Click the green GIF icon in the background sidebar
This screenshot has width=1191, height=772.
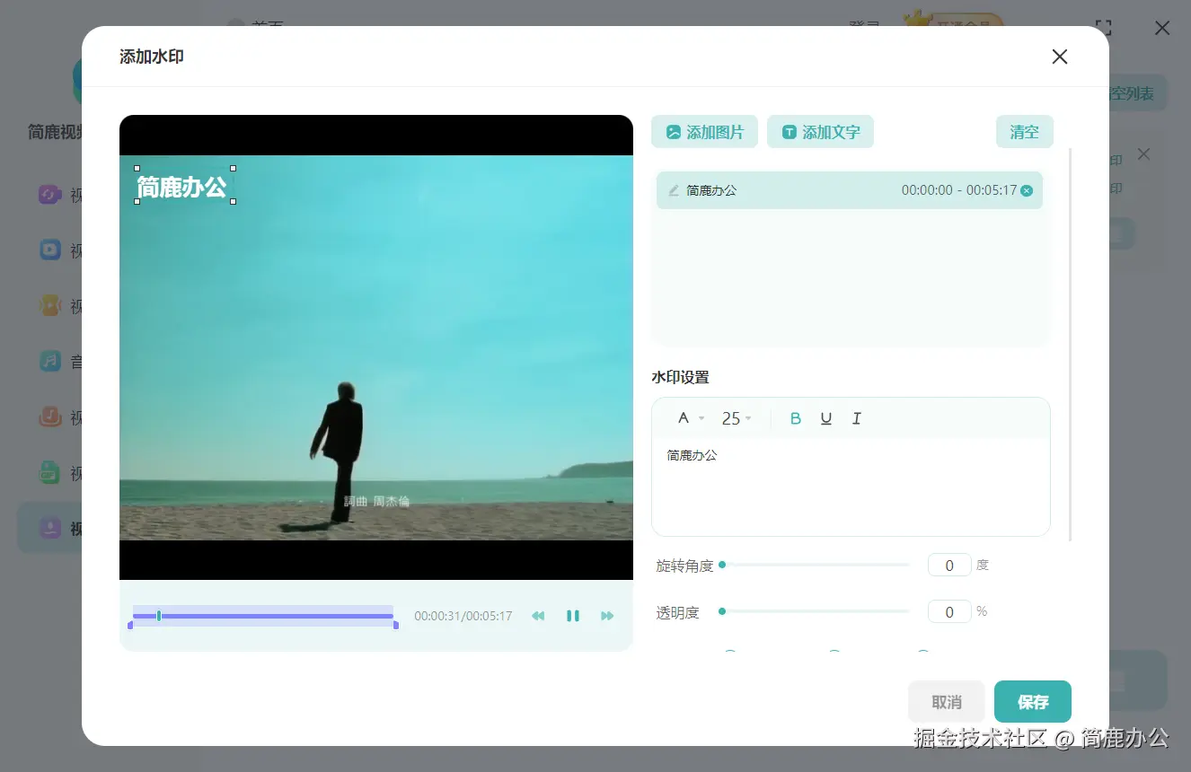coord(50,473)
